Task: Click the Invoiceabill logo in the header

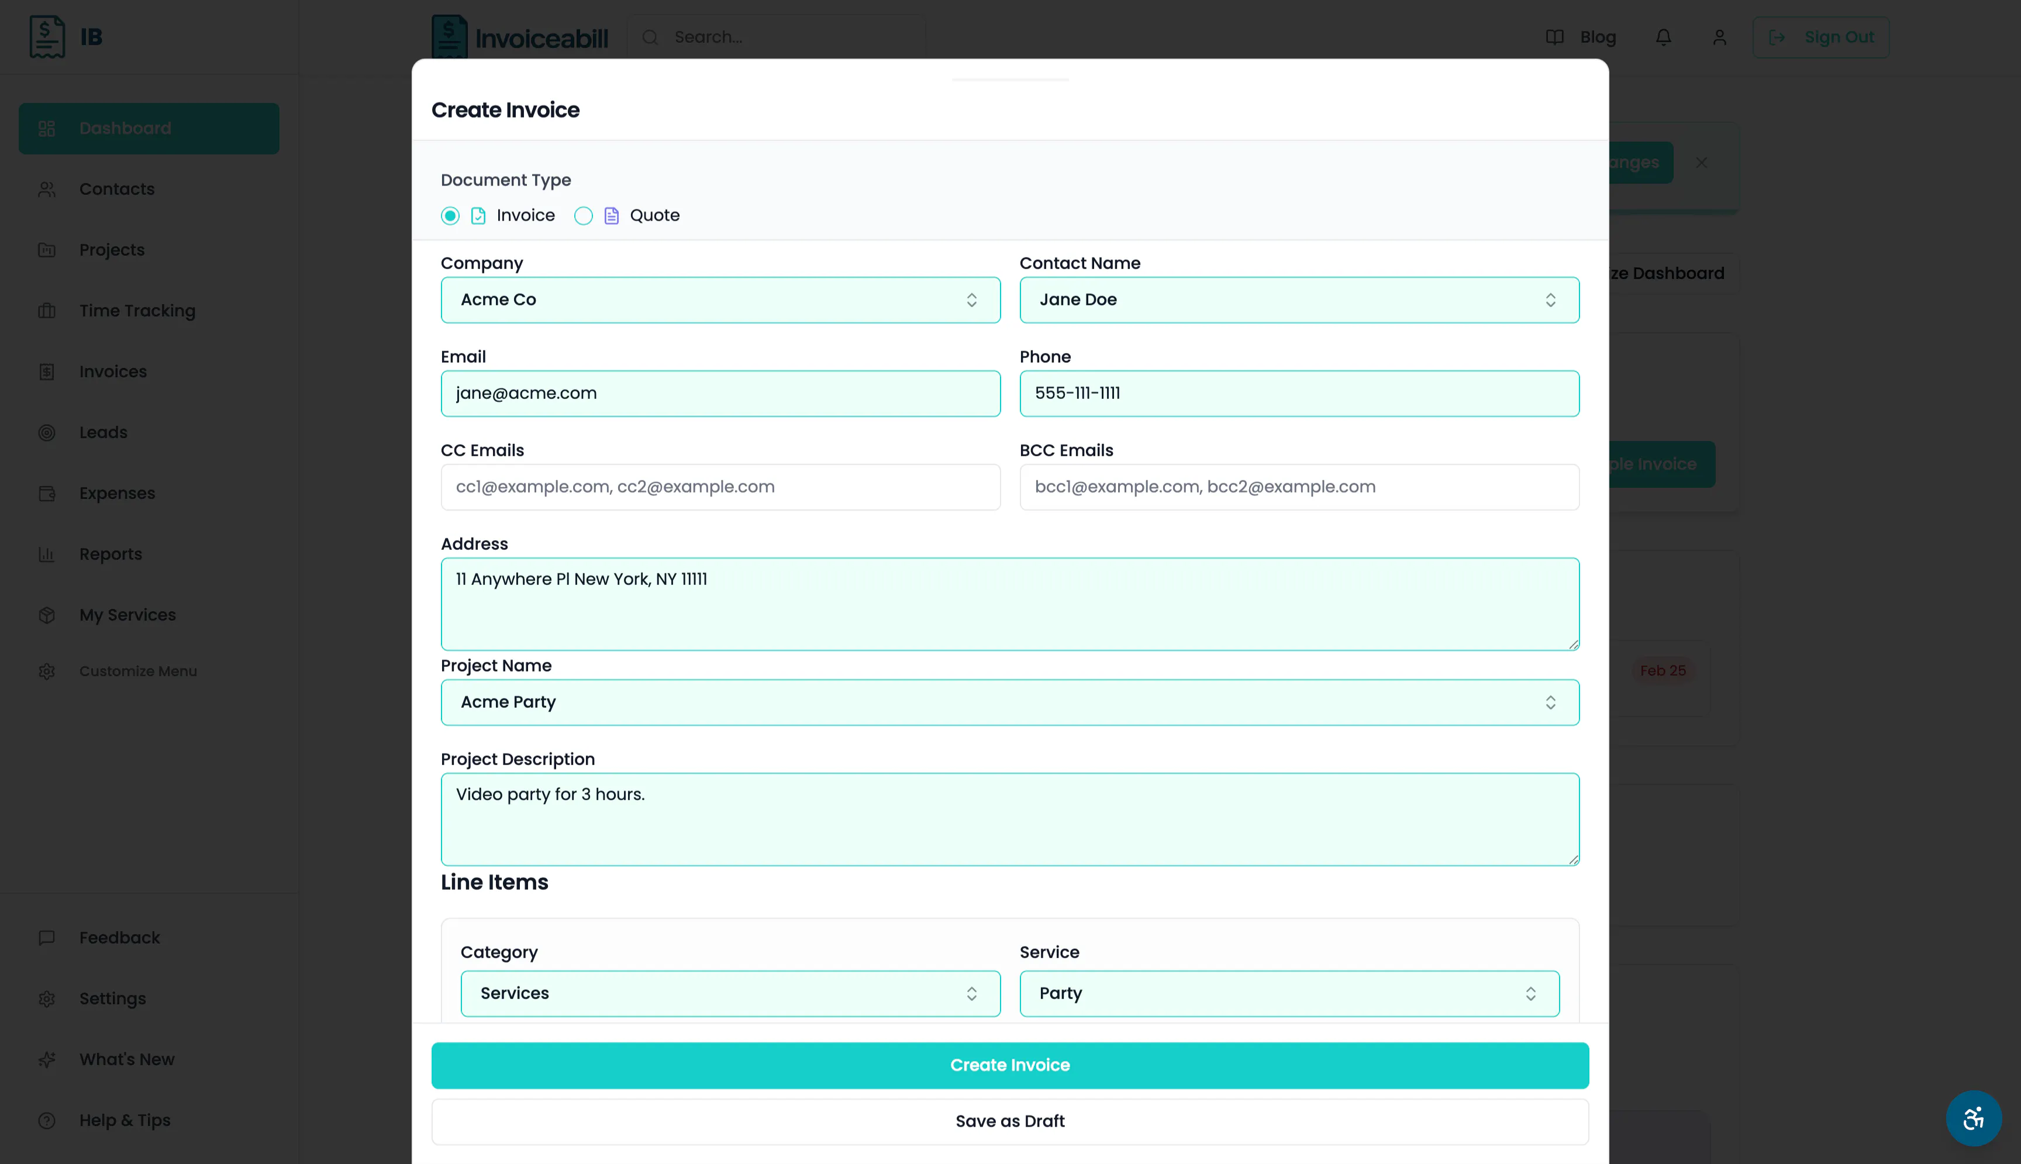Action: coord(519,37)
